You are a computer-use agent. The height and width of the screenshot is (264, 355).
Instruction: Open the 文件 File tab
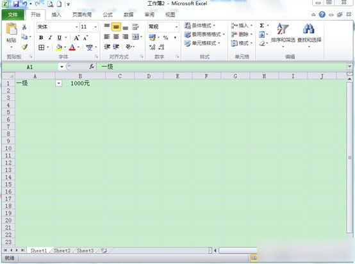click(13, 15)
